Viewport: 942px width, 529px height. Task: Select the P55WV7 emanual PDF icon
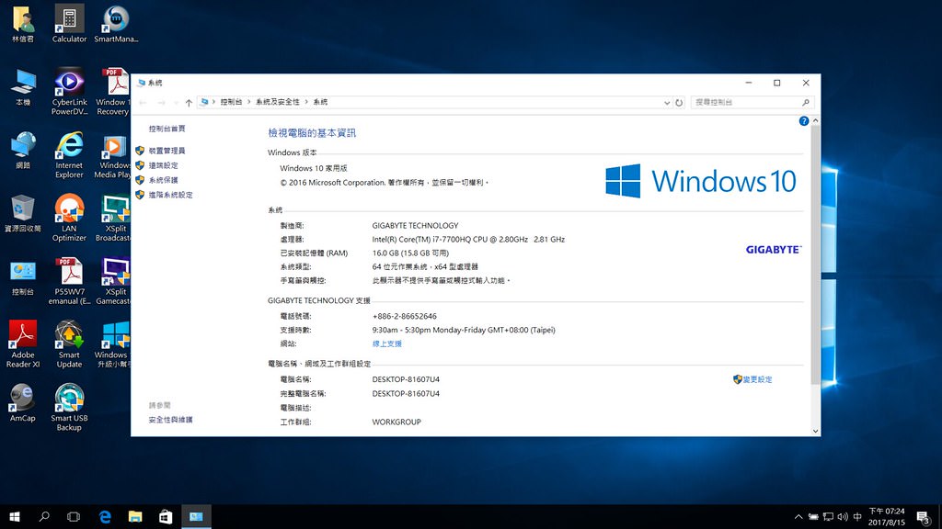(69, 281)
